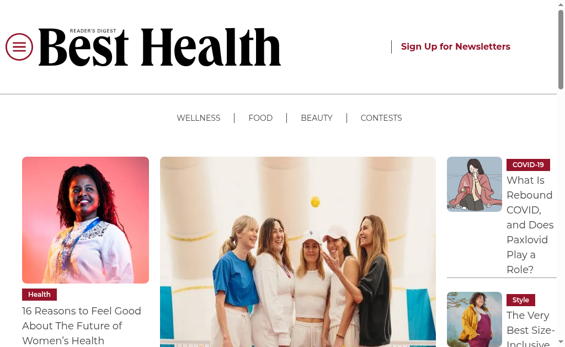Read The Very Best Size-Inclusive article

pos(530,328)
